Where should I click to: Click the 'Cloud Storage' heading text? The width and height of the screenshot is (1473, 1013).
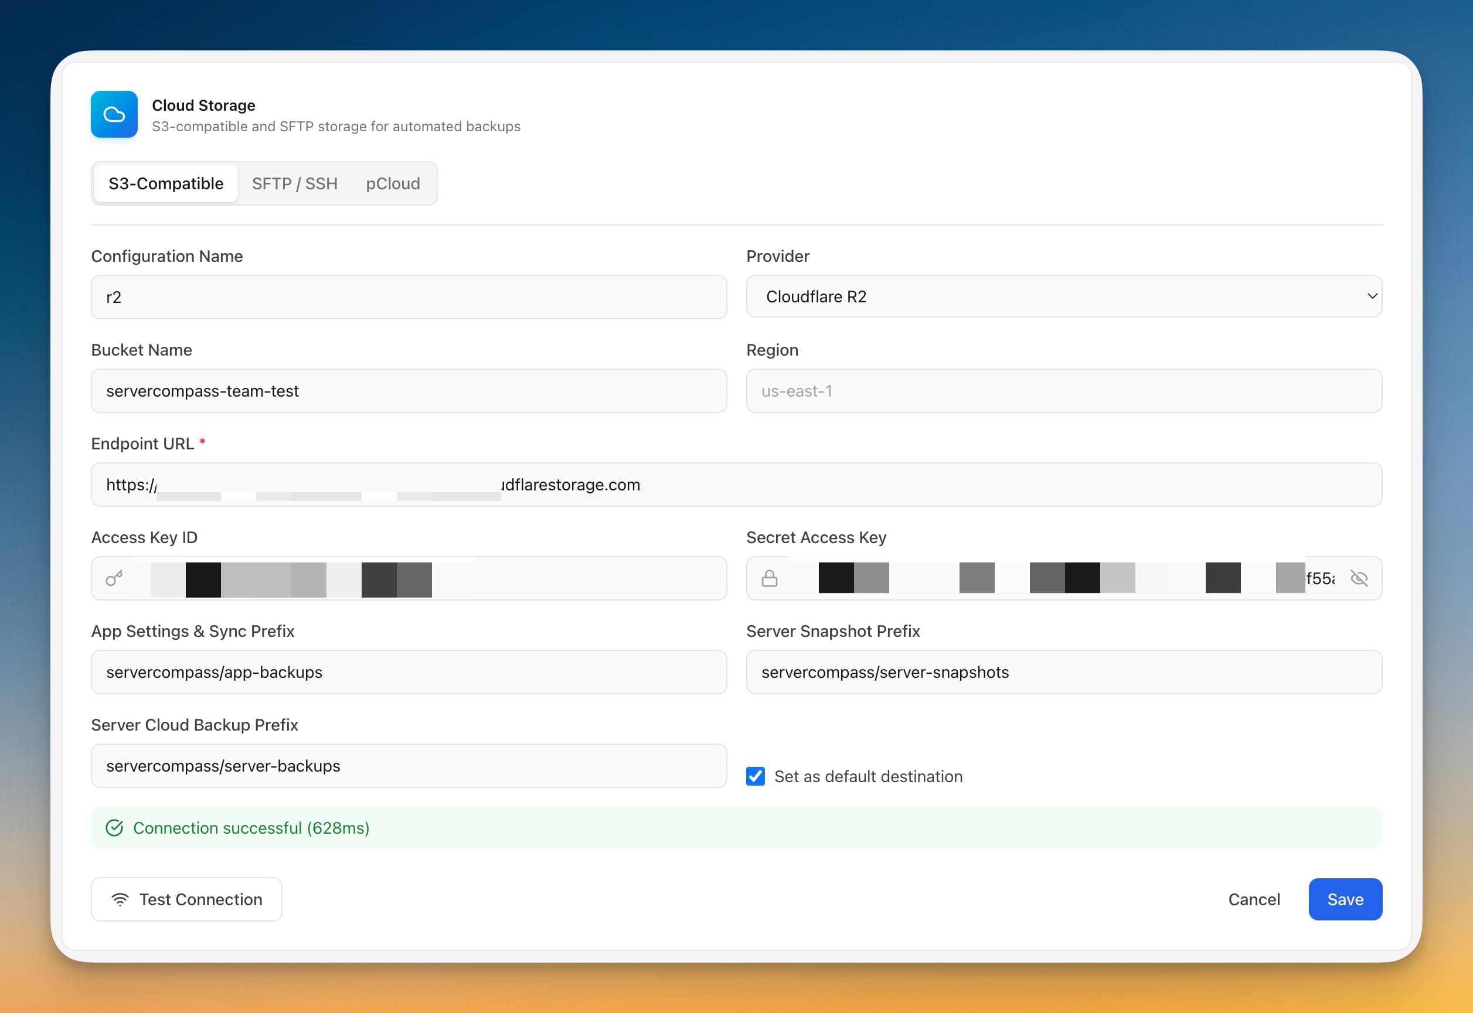tap(203, 105)
